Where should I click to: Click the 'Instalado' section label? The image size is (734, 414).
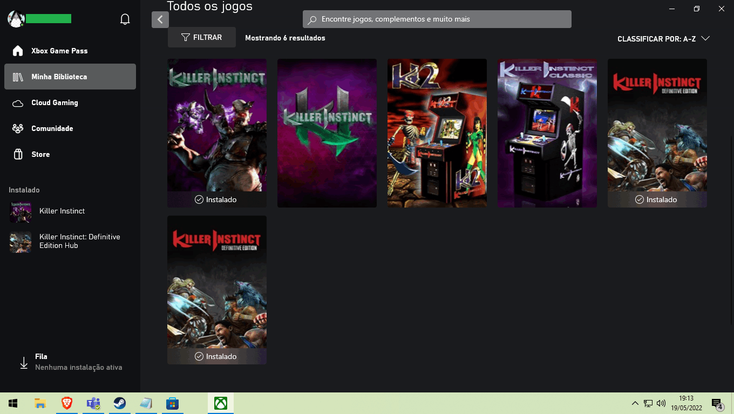24,190
